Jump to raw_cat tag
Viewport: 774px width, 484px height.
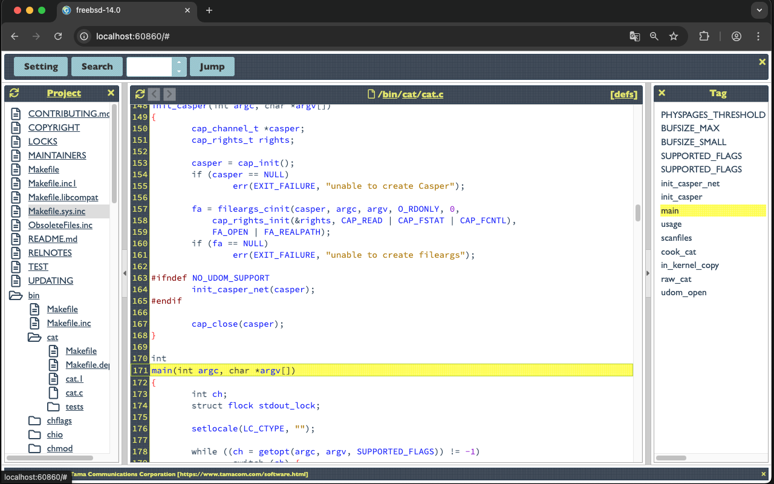click(676, 280)
